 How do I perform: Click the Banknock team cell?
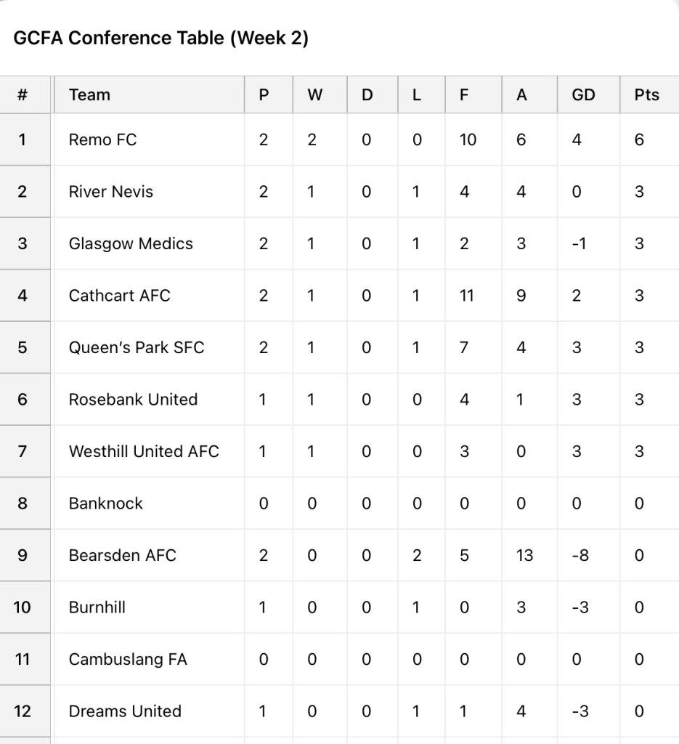106,504
